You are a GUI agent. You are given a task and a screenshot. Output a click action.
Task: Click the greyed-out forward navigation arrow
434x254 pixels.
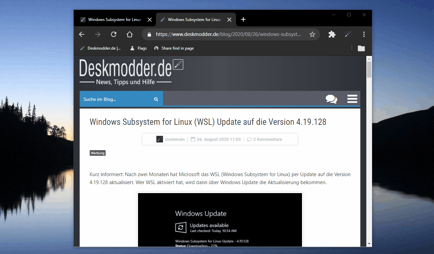98,34
